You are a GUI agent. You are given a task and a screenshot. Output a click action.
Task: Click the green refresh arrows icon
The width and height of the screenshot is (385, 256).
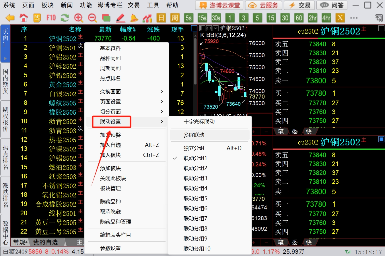(x=65, y=18)
